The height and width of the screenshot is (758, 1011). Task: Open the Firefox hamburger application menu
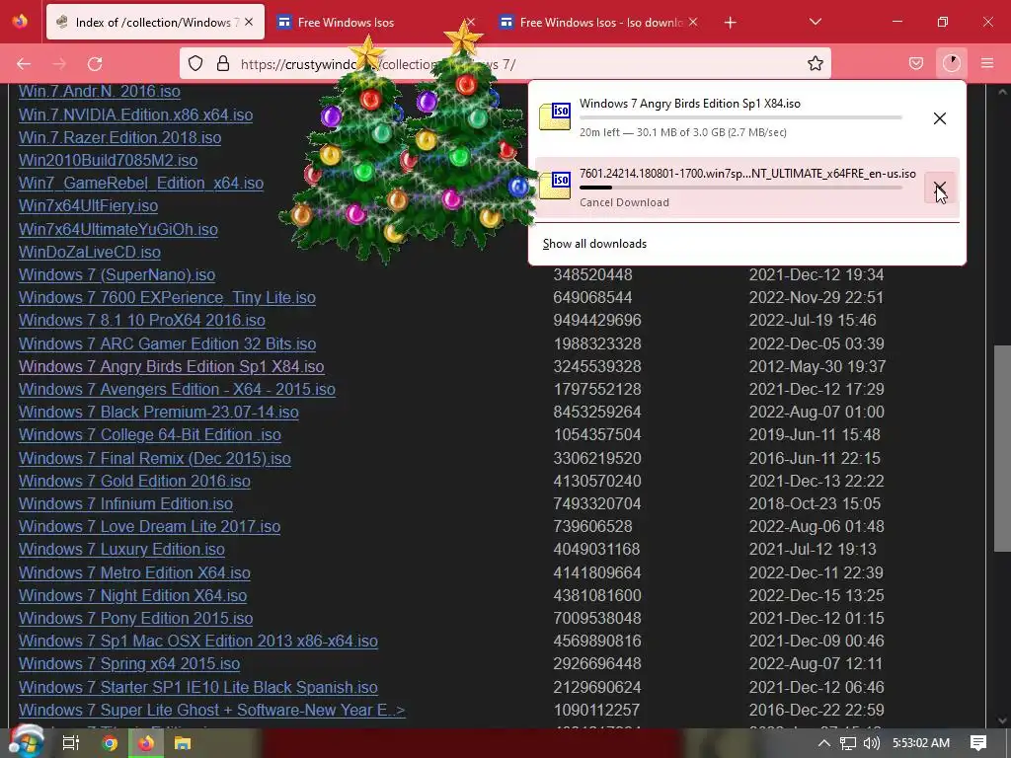pyautogui.click(x=987, y=63)
